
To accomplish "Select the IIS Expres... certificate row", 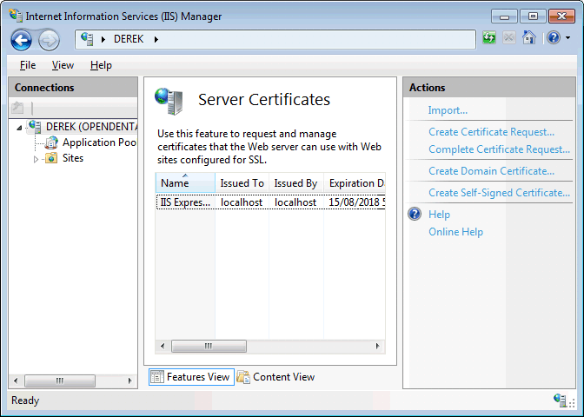I will [x=271, y=202].
